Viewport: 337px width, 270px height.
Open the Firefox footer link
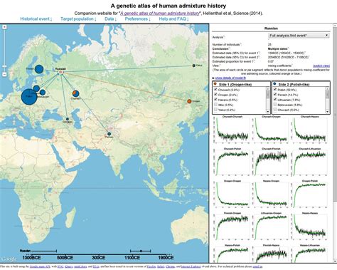151,266
